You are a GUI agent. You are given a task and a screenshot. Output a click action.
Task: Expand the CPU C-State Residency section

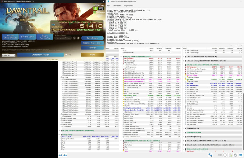coord(59,130)
